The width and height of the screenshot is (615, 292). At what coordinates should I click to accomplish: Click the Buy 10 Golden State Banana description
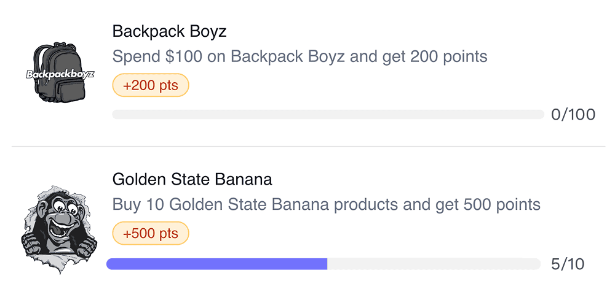click(x=327, y=204)
